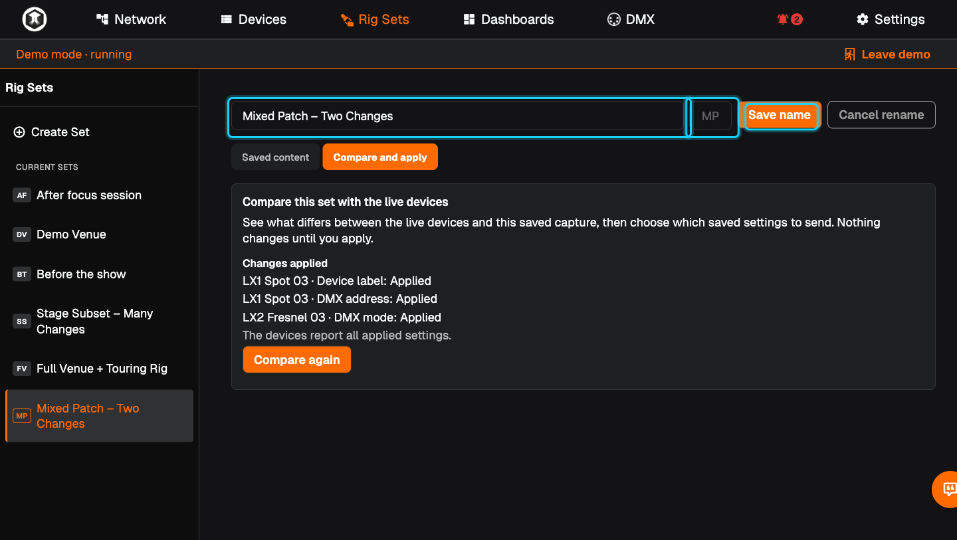Select the Demo Venue set

pyautogui.click(x=99, y=234)
